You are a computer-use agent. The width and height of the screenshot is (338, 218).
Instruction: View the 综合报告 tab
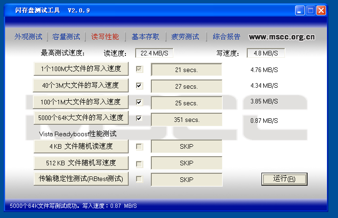pyautogui.click(x=226, y=36)
